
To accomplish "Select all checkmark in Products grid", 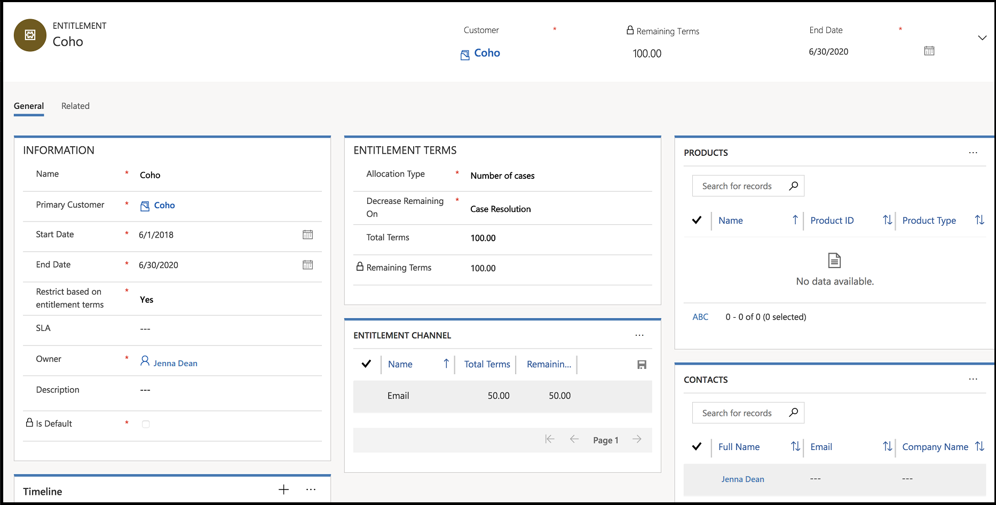I will click(x=697, y=220).
